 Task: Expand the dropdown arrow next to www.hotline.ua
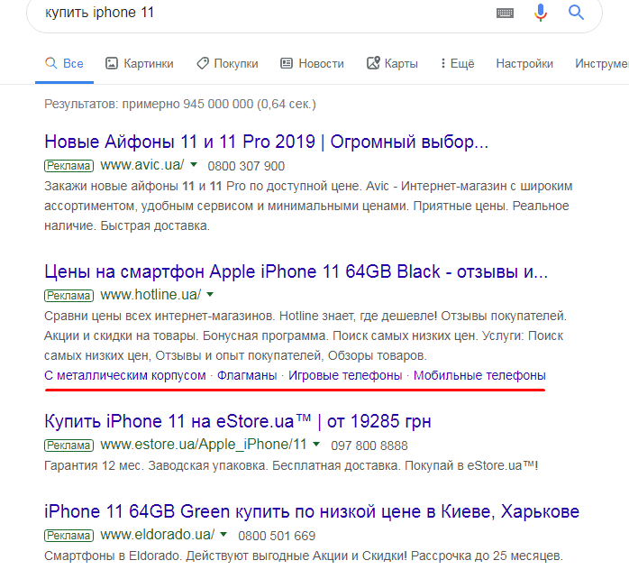coord(210,295)
